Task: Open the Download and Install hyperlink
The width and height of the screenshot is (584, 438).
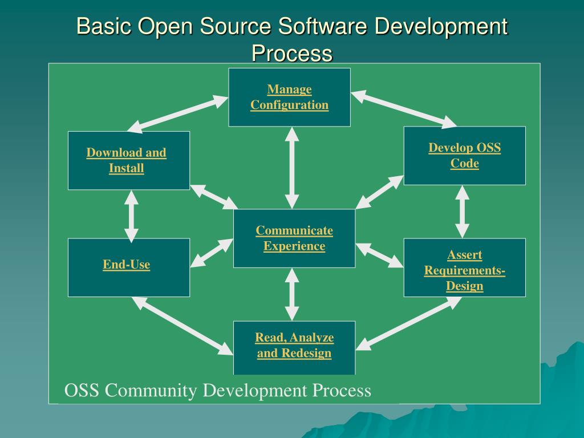Action: [127, 160]
